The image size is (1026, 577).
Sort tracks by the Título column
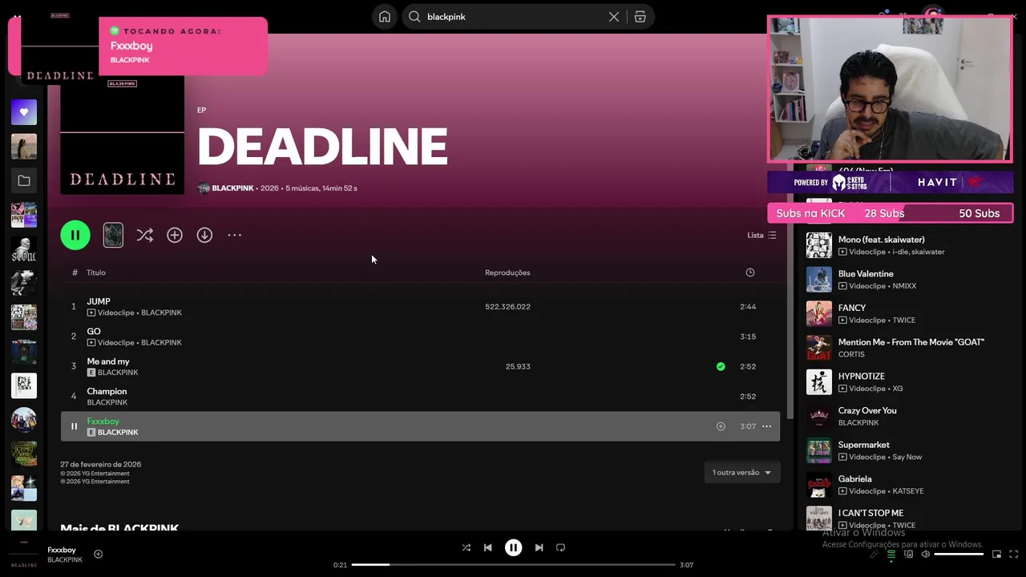(96, 272)
